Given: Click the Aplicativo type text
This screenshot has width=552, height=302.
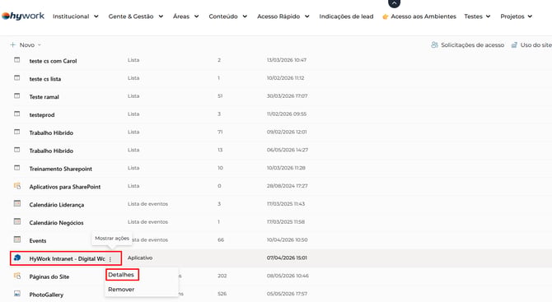Looking at the screenshot, I should click(x=140, y=258).
